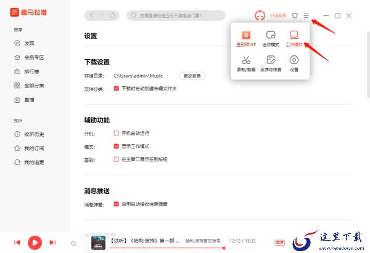Click the vertical scrollbar on the right
Image resolution: width=370 pixels, height=253 pixels.
coord(368,64)
